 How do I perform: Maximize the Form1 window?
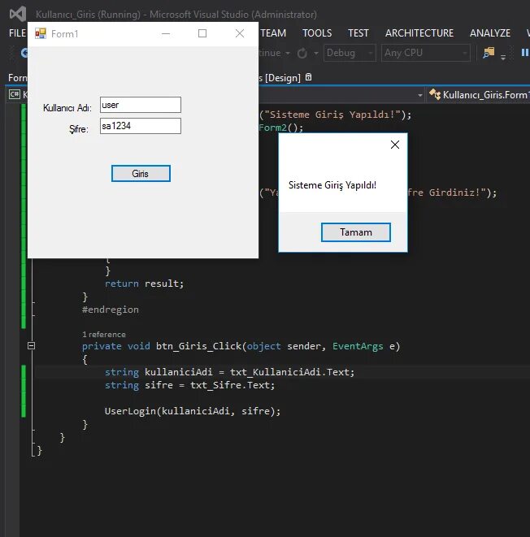202,33
